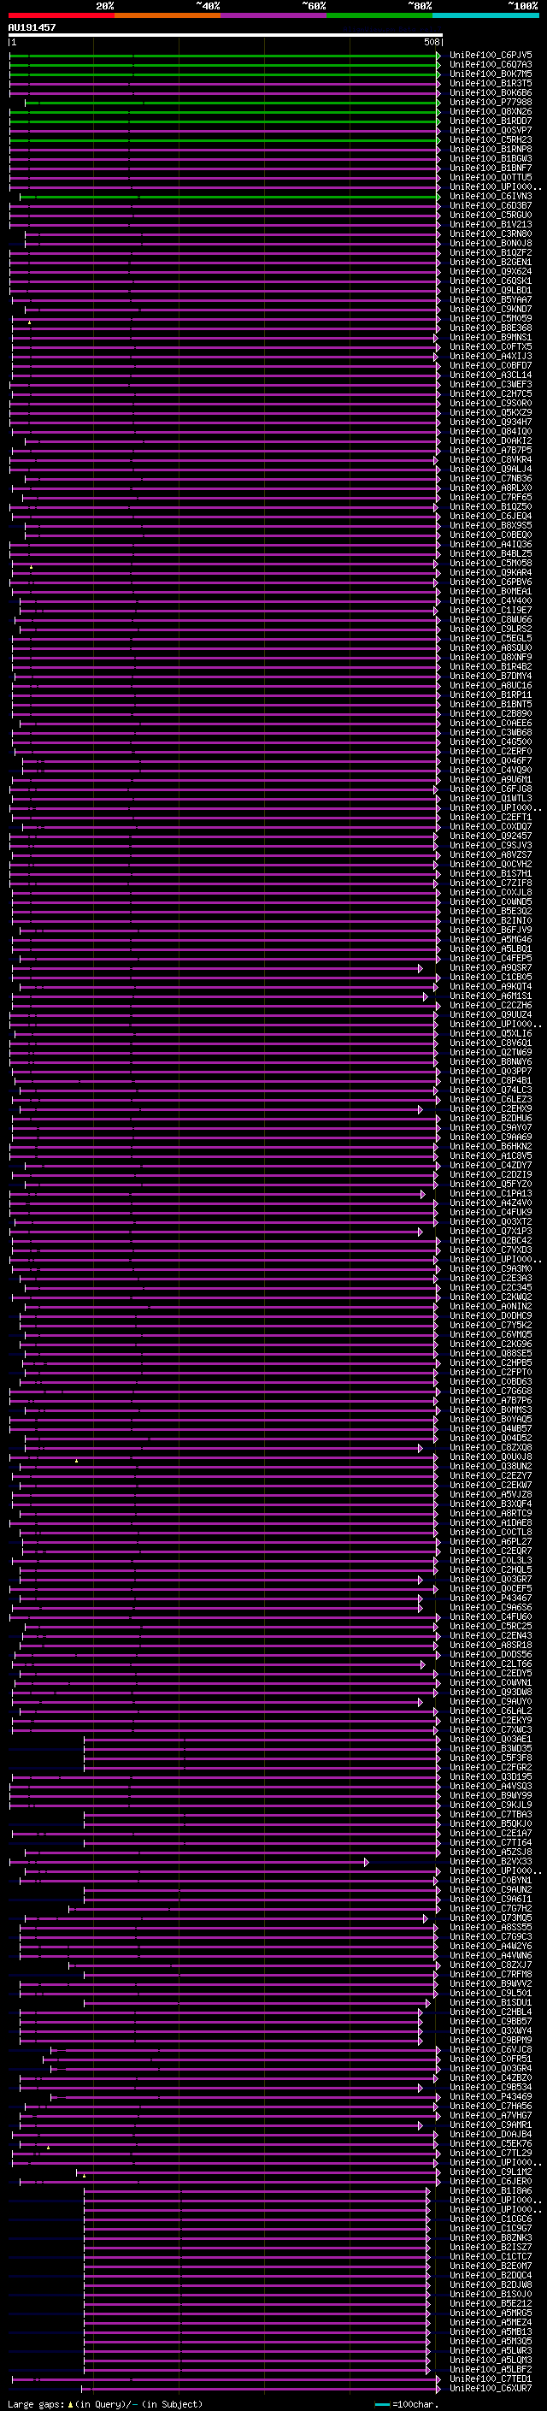The image size is (547, 2411).
Task: Click the alignment end arrow for UniRef100_Q3XWY4
Action: click(421, 2031)
